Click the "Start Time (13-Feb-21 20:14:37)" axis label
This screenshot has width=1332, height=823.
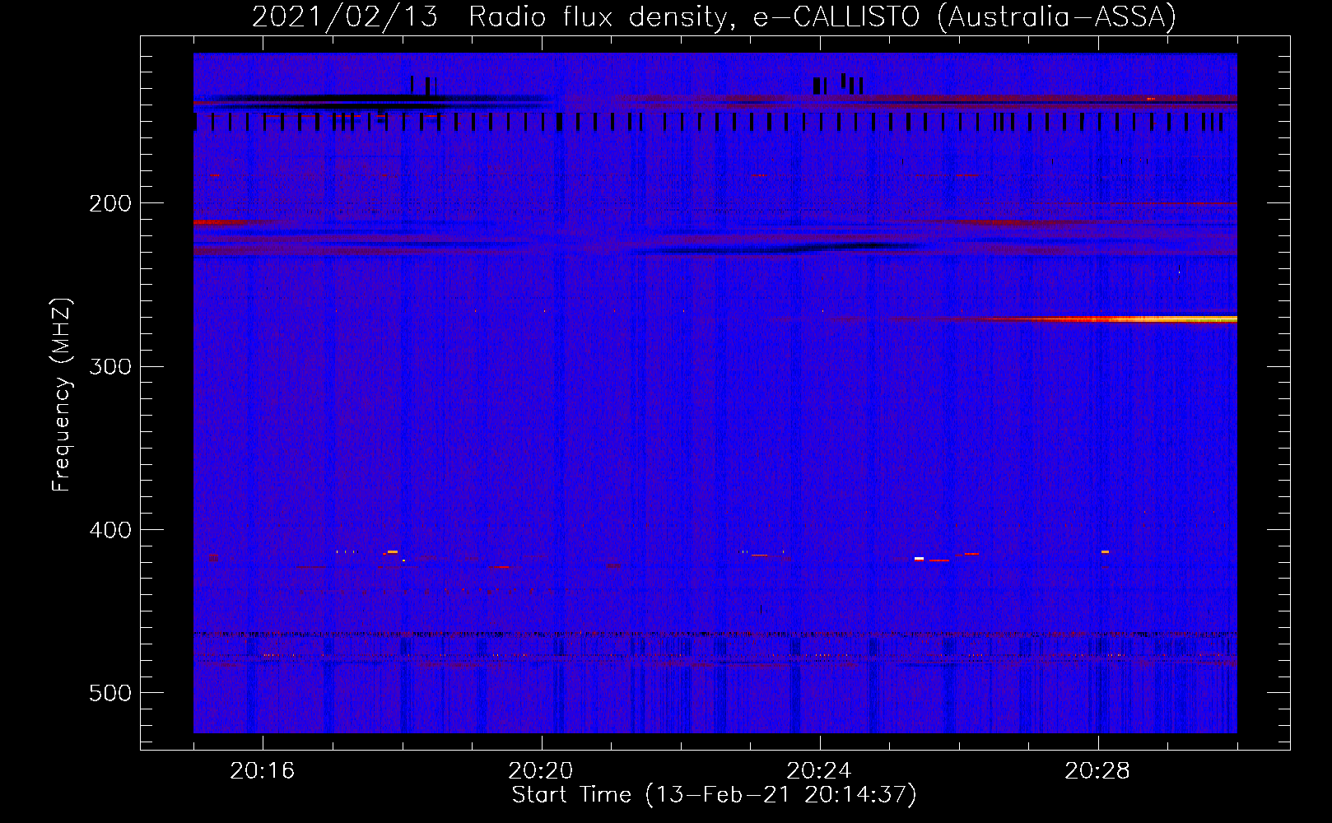(x=714, y=795)
